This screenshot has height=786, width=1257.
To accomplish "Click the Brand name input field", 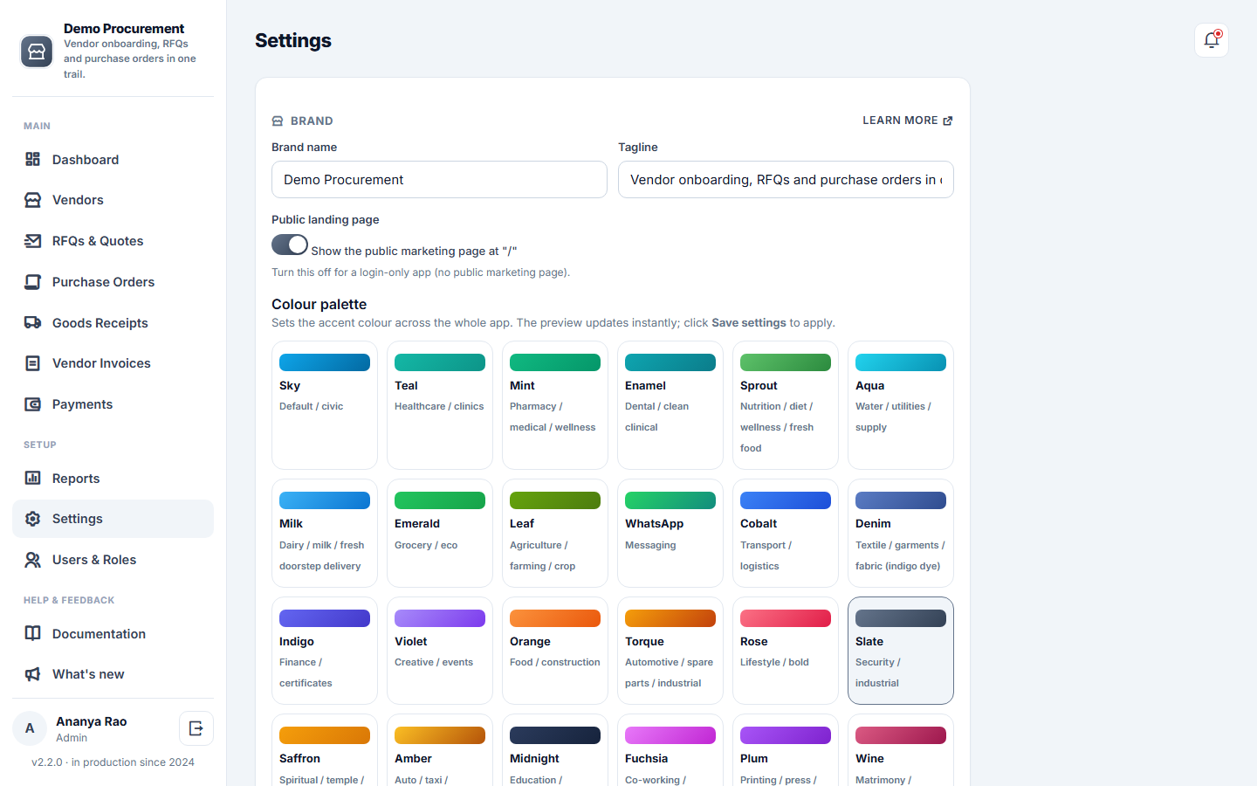I will click(439, 180).
